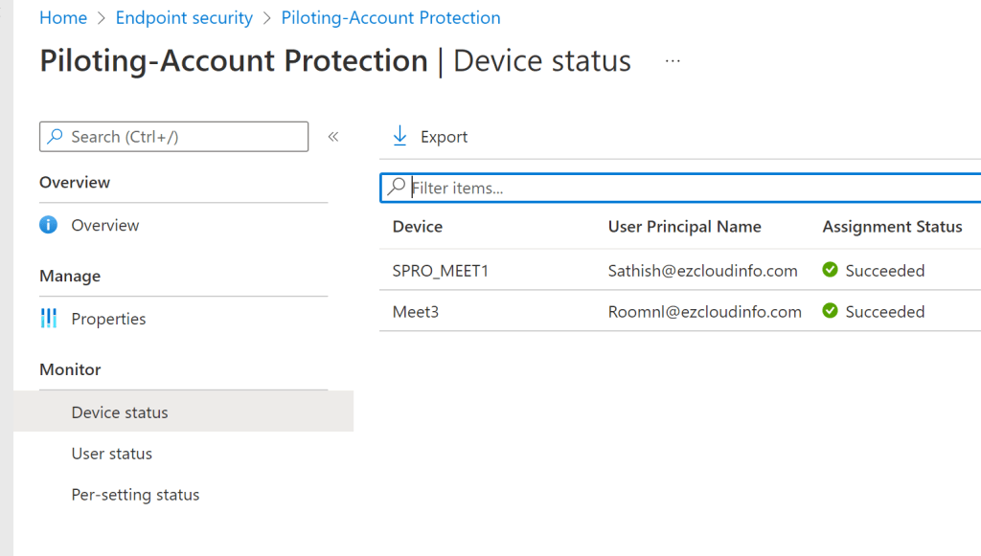Collapse the sidebar with double chevron
981x556 pixels.
(333, 137)
